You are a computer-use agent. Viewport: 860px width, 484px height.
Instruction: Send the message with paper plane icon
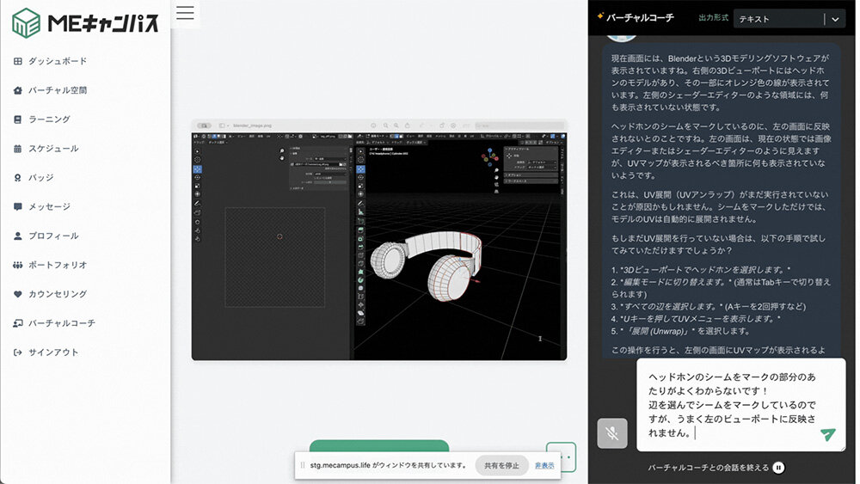click(x=827, y=435)
